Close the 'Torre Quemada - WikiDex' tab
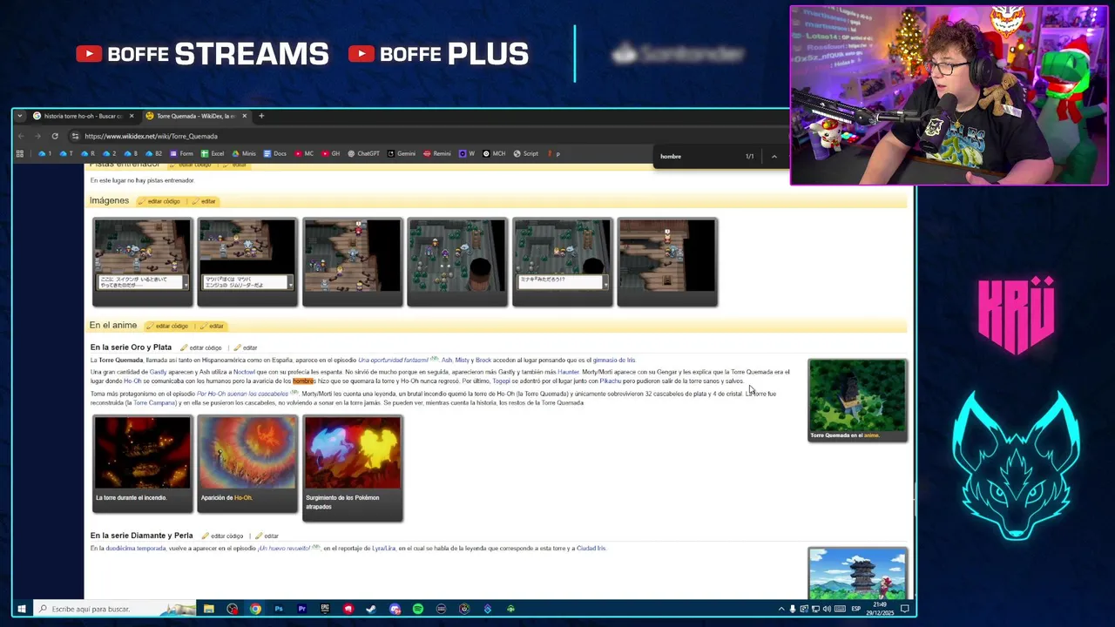The height and width of the screenshot is (627, 1115). pos(245,116)
